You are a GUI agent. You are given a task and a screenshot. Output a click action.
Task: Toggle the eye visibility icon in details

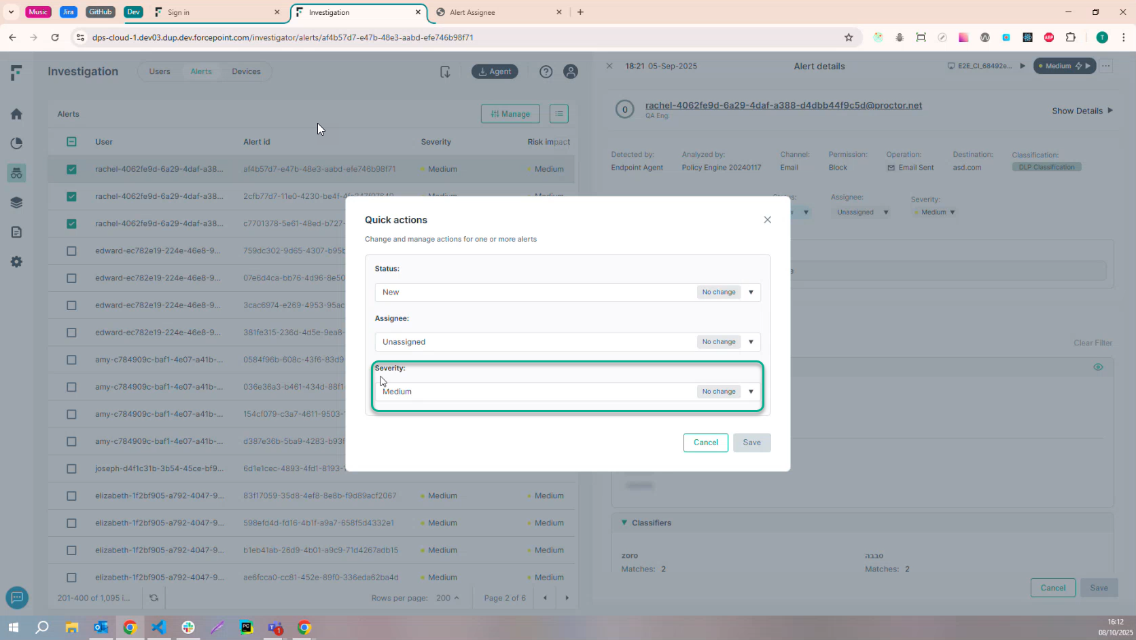click(1098, 367)
